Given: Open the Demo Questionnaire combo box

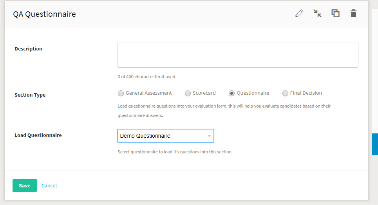Looking at the screenshot, I should (x=166, y=136).
